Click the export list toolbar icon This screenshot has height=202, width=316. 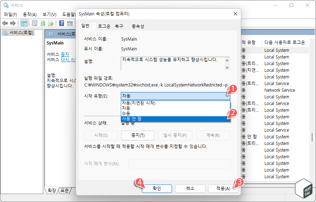click(51, 23)
